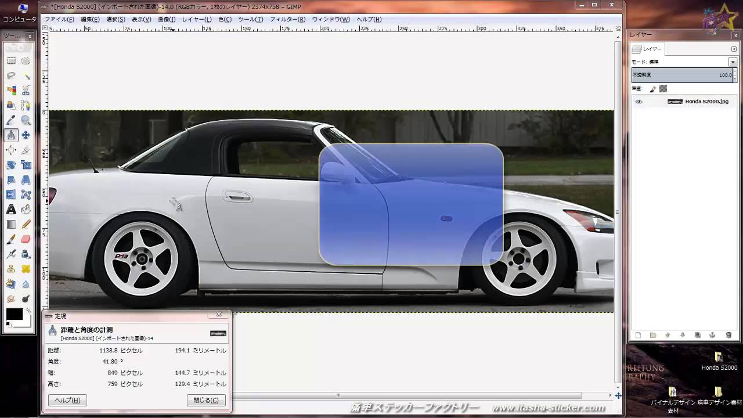The image size is (743, 418).
Task: Select the Ink tool
Action: [x=26, y=254]
